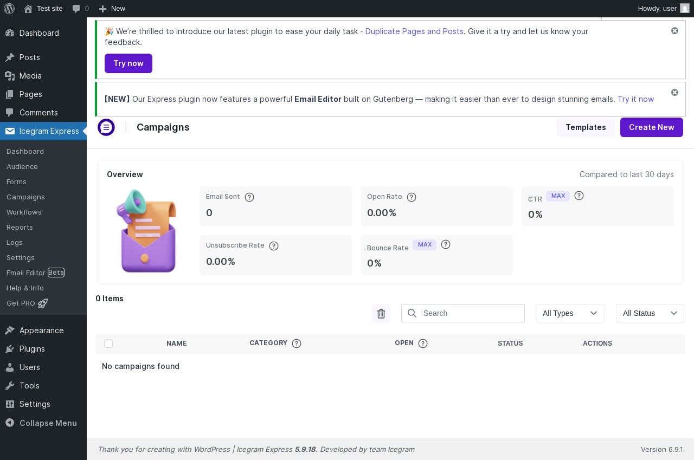
Task: Click the help icon next to Unsubscribe Rate
Action: point(274,246)
